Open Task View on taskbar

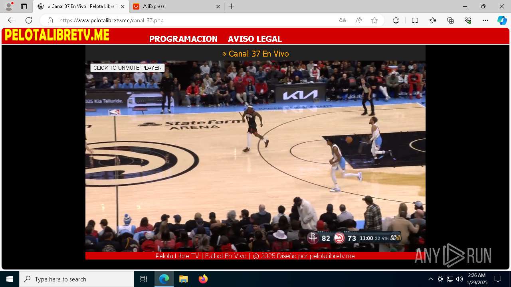[x=144, y=279]
